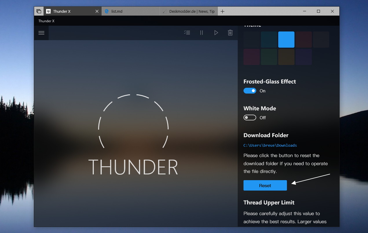Add a new tab with the plus icon
Viewport: 368px width, 233px height.
[x=222, y=11]
